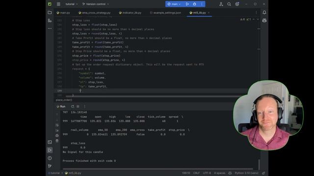The width and height of the screenshot is (314, 176).
Task: Toggle the Run tool window
Action: (50, 150)
